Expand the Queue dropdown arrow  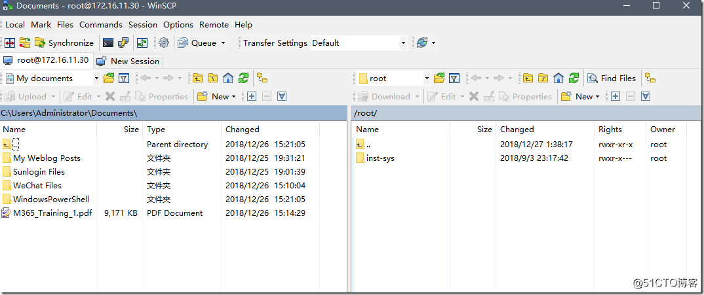223,43
